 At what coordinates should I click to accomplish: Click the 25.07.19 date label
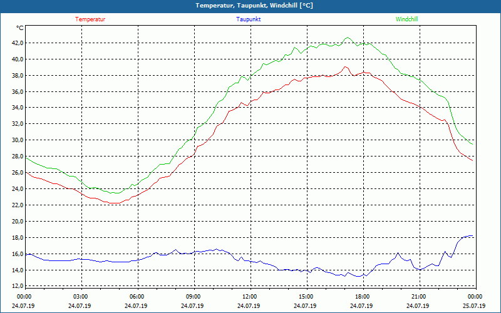click(x=474, y=305)
